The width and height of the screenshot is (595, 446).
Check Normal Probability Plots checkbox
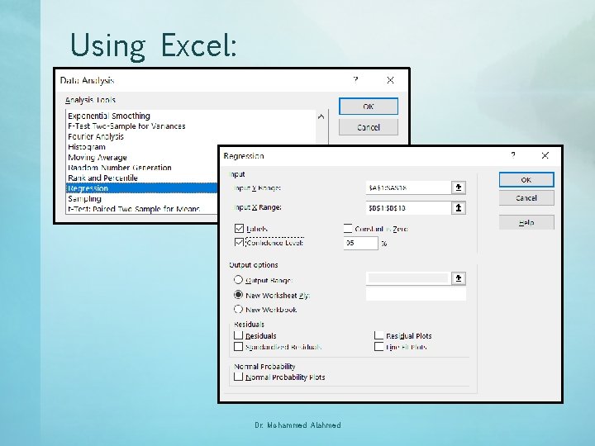point(238,377)
